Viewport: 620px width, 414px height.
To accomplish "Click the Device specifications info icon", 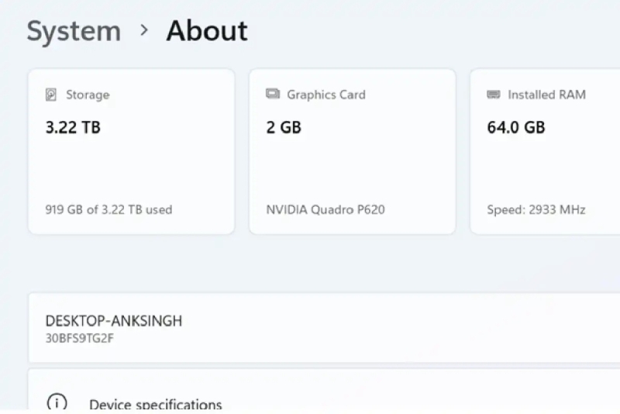I will (x=57, y=403).
